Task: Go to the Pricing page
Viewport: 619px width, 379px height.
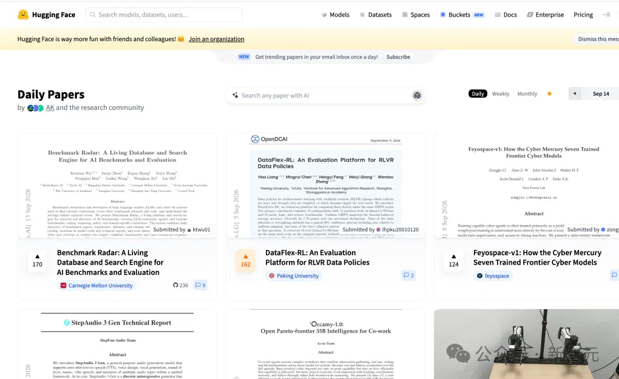Action: click(x=583, y=14)
